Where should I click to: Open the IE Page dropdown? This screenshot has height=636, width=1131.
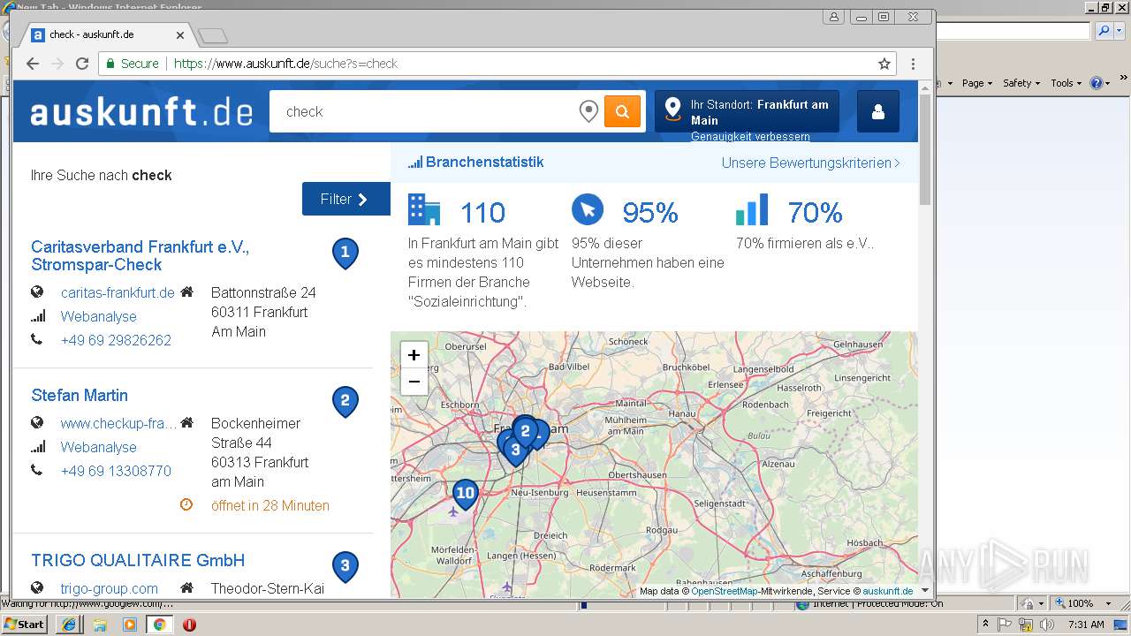[x=976, y=83]
